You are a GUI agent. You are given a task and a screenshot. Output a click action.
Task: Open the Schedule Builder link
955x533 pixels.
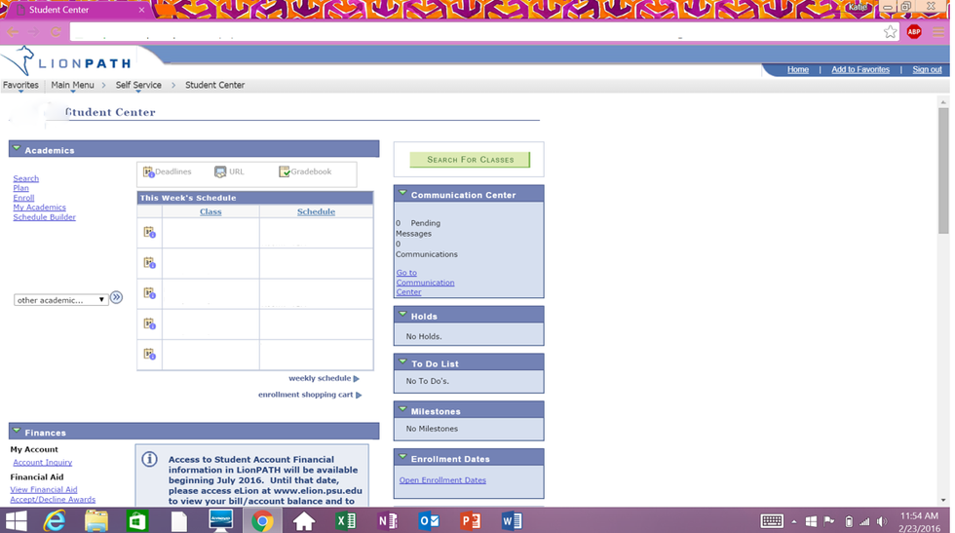pyautogui.click(x=44, y=217)
